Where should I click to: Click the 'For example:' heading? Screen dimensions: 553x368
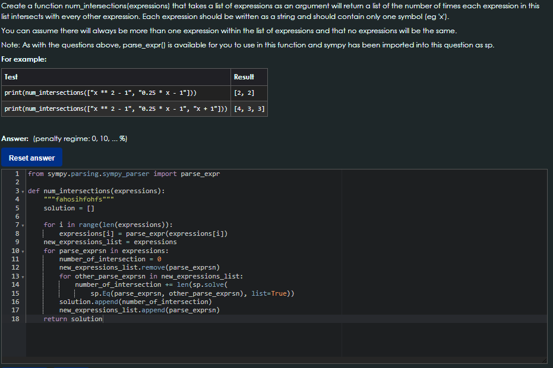[x=24, y=59]
